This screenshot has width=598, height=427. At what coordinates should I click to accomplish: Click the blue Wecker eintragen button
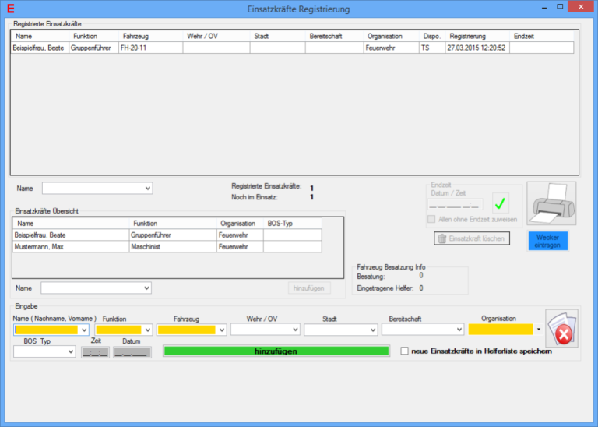click(547, 242)
